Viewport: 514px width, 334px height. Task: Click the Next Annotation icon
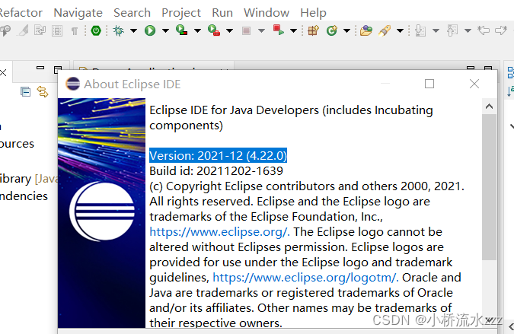coord(420,30)
